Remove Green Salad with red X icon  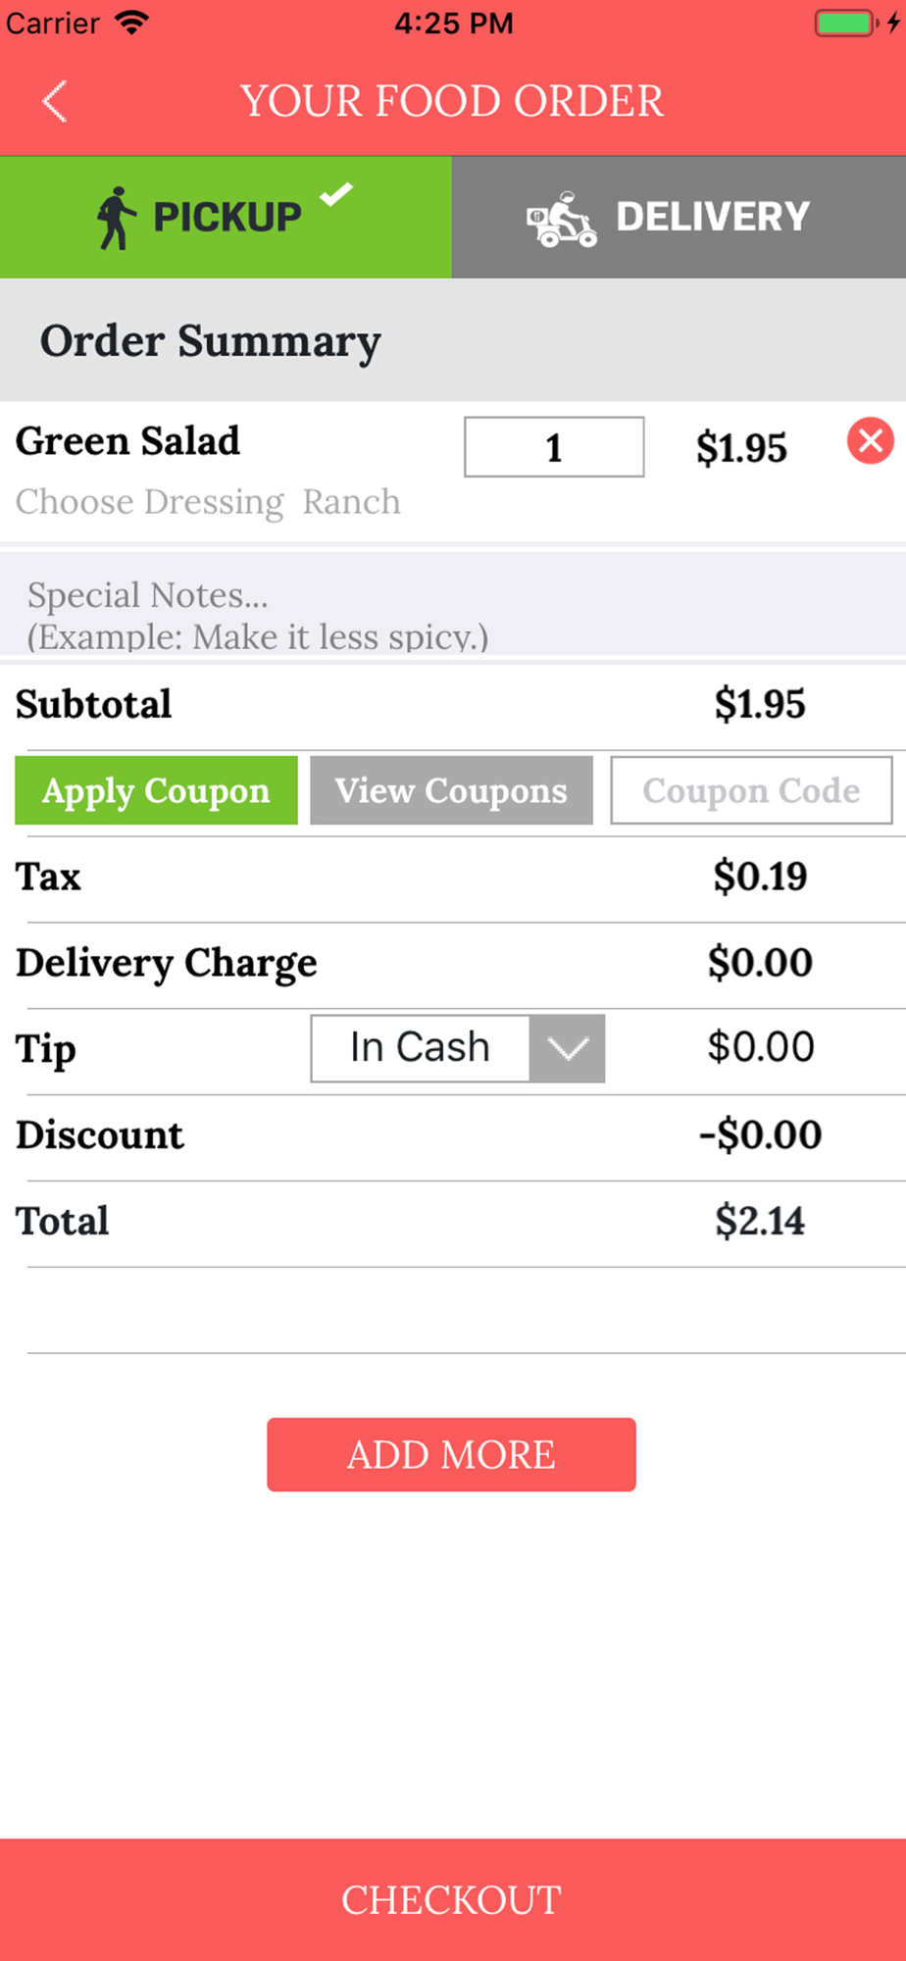(871, 440)
